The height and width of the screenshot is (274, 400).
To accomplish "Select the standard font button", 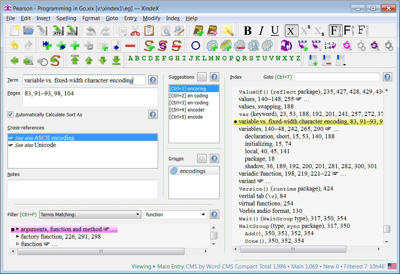I will tap(335, 31).
